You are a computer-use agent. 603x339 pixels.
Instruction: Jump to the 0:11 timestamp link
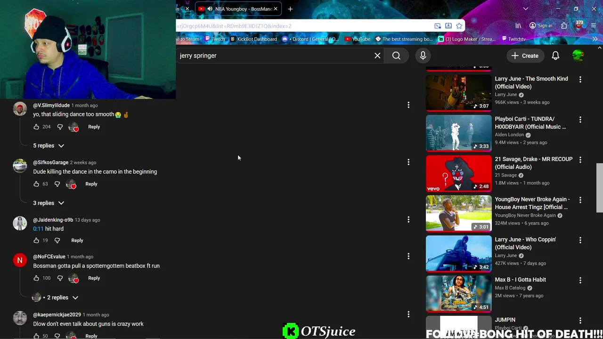point(38,229)
